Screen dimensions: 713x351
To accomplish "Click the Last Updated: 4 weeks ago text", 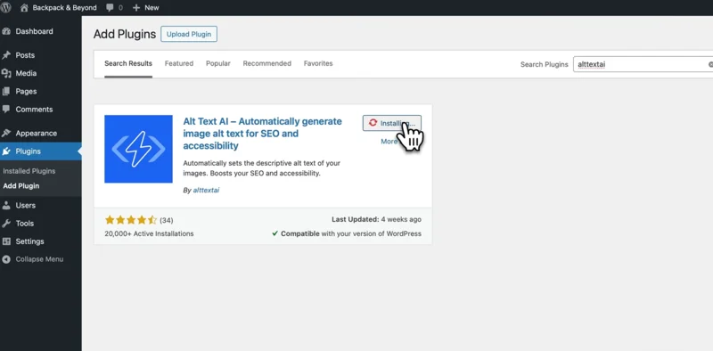I will coord(376,219).
